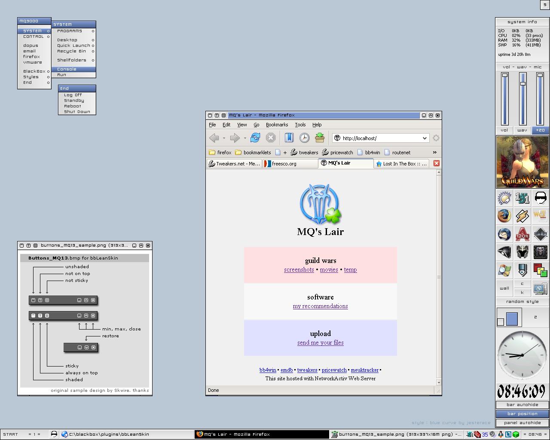Toggle always-on-top button on Firefox title bar
Screen dimensions: 550x440
click(x=217, y=115)
